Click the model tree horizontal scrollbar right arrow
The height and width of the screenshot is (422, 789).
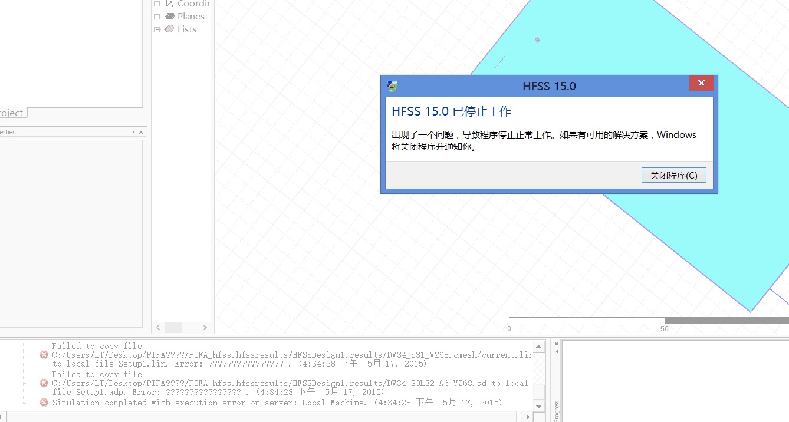(205, 327)
